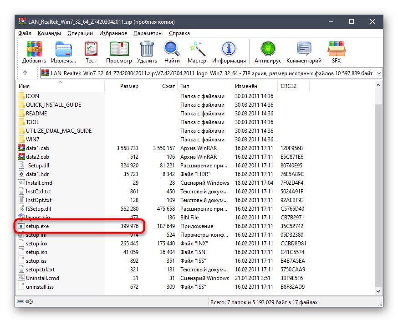Image resolution: width=398 pixels, height=322 pixels.
Task: Click the Извлечь (Extract) toolbar icon
Action: click(63, 49)
